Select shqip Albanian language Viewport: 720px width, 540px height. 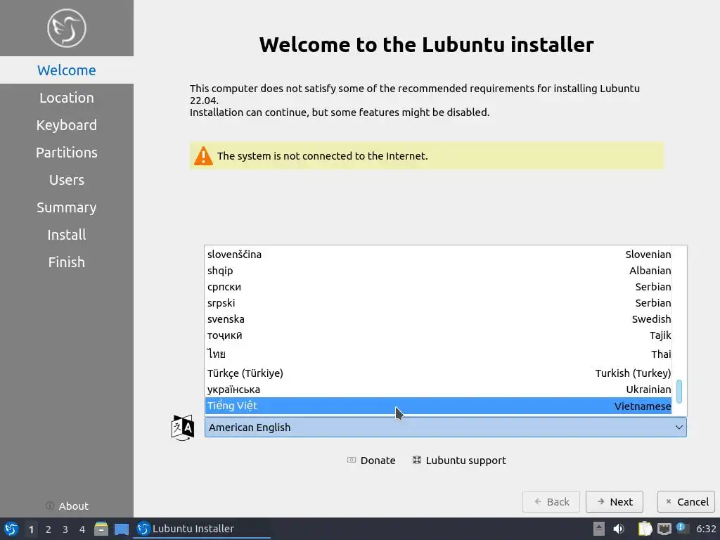(x=439, y=271)
